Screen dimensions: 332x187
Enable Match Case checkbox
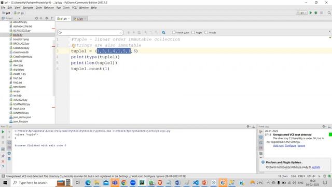(174, 32)
